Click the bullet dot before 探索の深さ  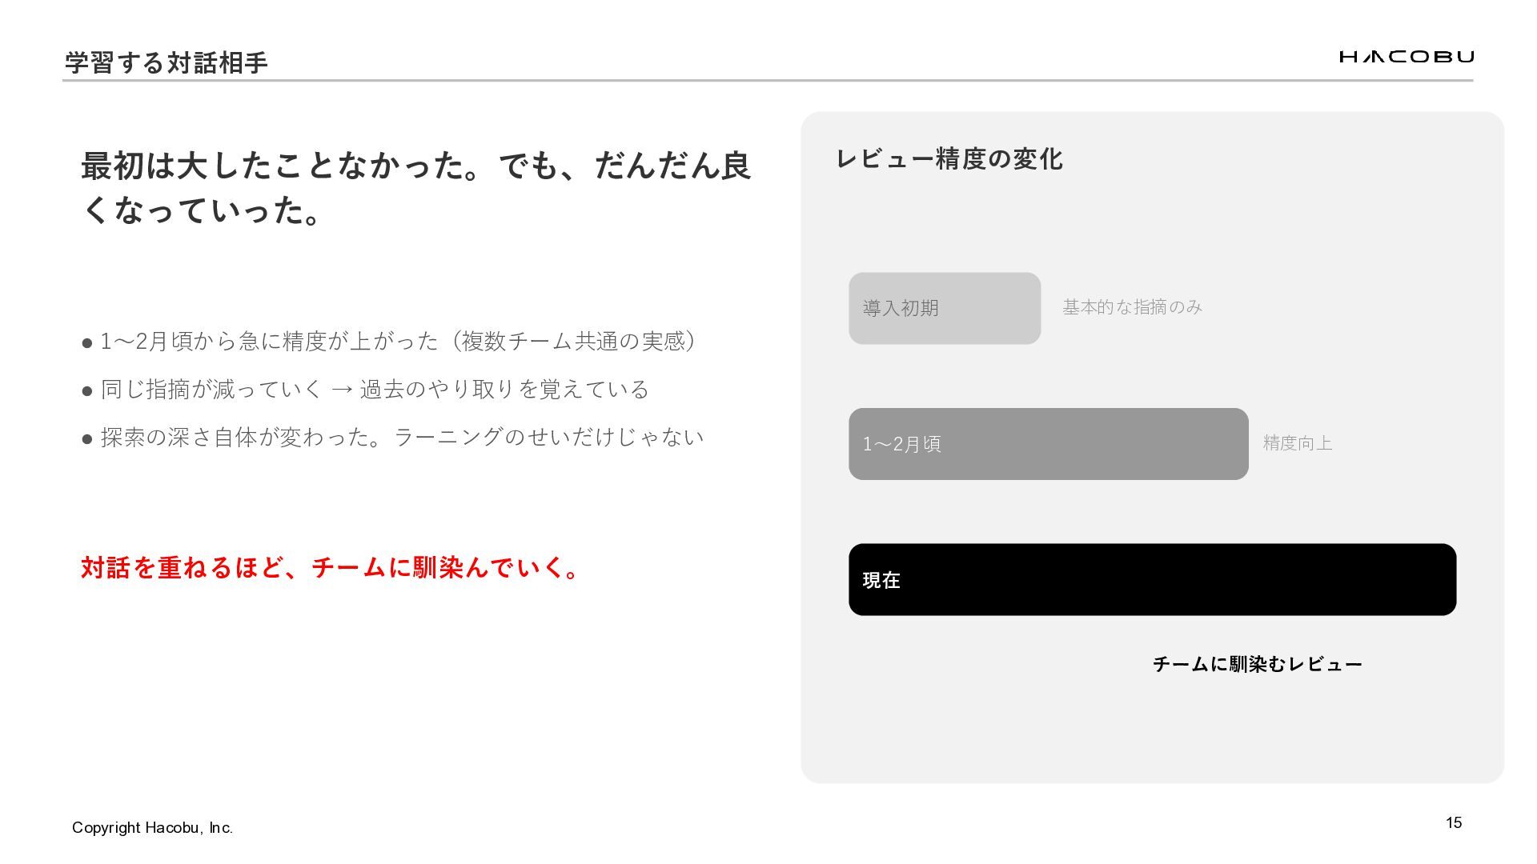tap(87, 438)
